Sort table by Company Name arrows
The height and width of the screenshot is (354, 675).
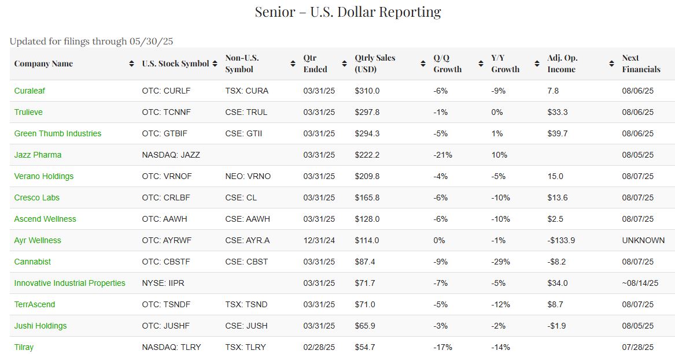coord(131,64)
